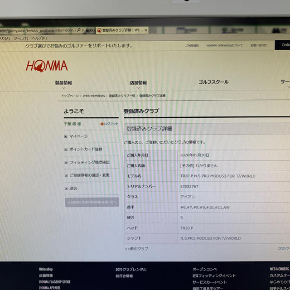Screen dimensions: 290x290
Task: Click the refresh icon in address bar
Action: pos(92,30)
